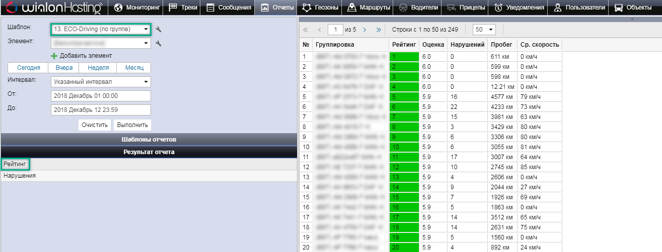Screen dimensions: 662x252
Task: Open the Шаблон template dropdown
Action: tap(101, 30)
